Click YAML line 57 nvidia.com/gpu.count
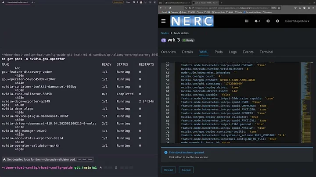The height and width of the screenshot is (177, 316). click(x=201, y=76)
